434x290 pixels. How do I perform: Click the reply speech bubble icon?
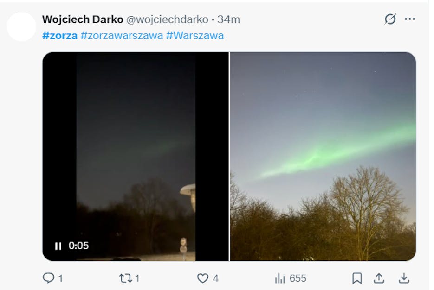coord(48,278)
